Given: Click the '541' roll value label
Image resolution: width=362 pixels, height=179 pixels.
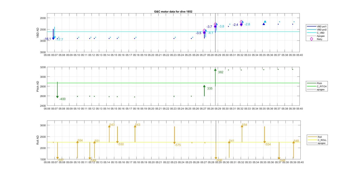Looking at the screenshot, I should tap(232, 141).
